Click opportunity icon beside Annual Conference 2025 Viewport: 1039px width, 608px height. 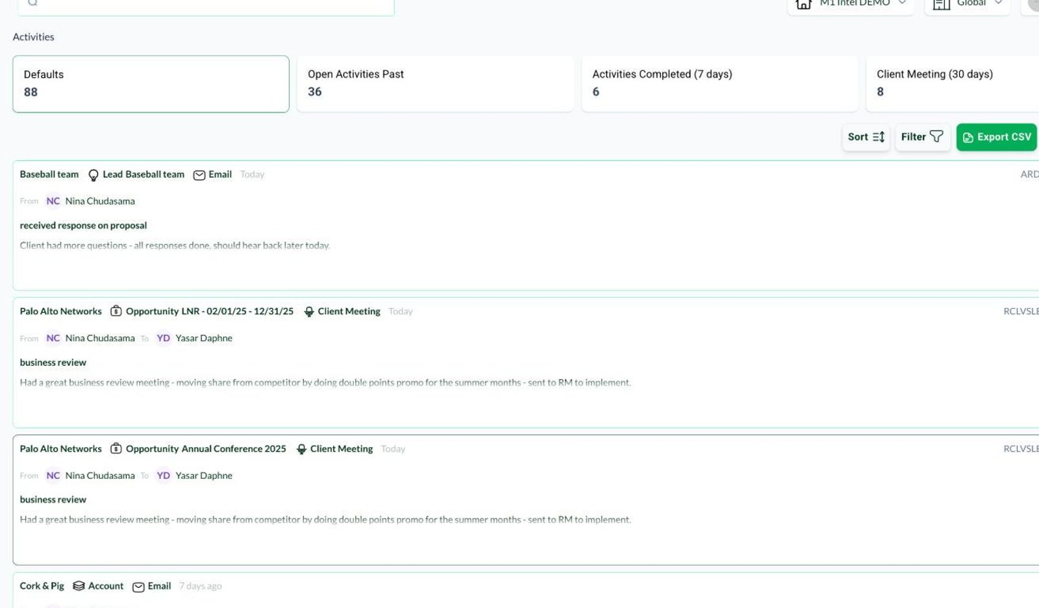(116, 448)
